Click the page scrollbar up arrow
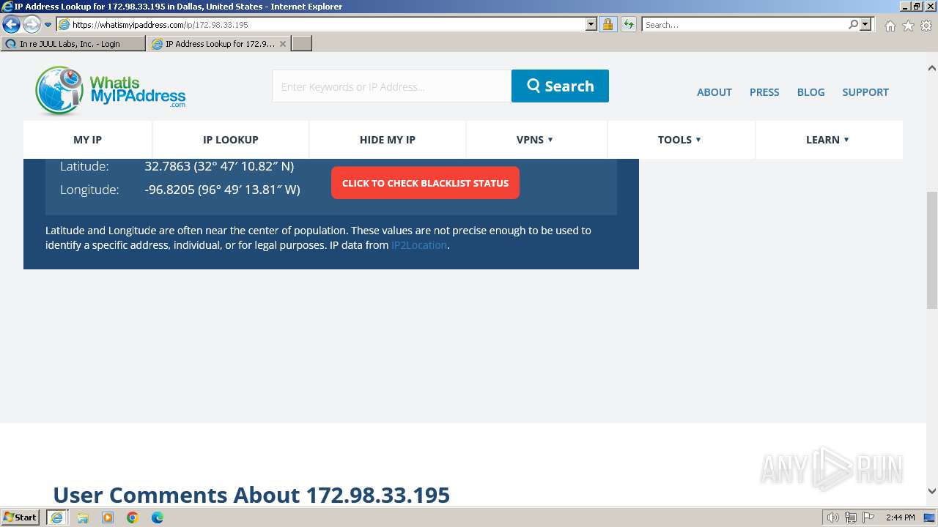The image size is (938, 527). tap(932, 68)
